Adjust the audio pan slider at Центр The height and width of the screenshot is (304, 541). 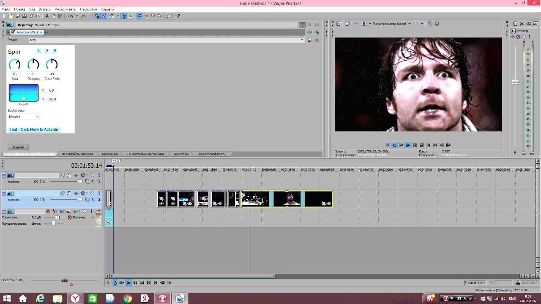click(54, 223)
